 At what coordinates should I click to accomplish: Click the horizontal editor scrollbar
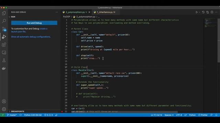click(x=124, y=112)
